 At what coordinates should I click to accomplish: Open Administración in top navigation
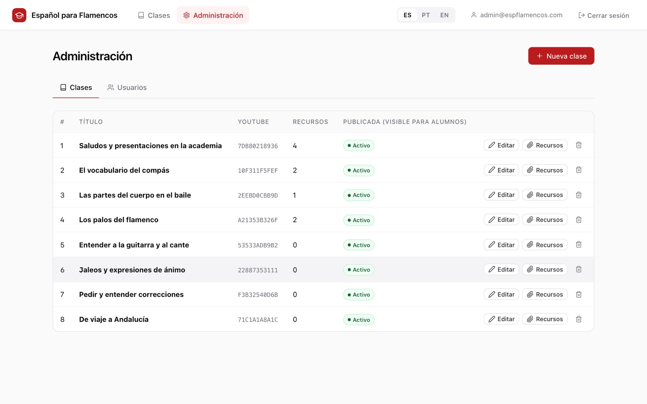[213, 15]
